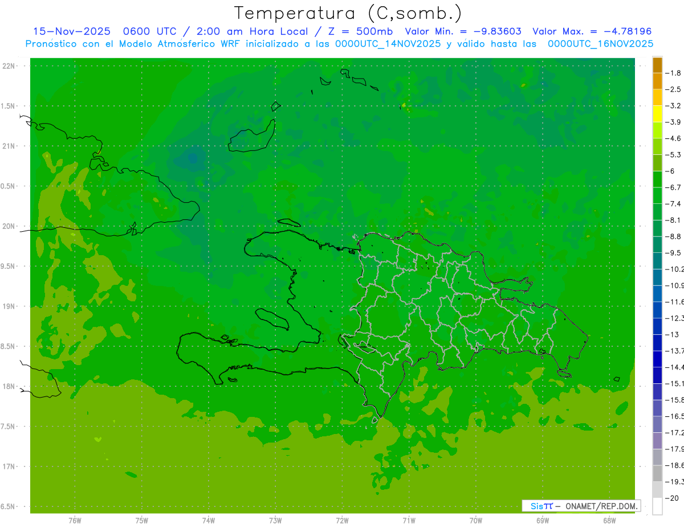The width and height of the screenshot is (684, 528).
Task: Click the "72W" longitude label
Action: tap(343, 521)
